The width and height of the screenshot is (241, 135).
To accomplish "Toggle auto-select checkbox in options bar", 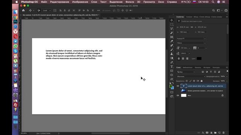I will point(39,10).
